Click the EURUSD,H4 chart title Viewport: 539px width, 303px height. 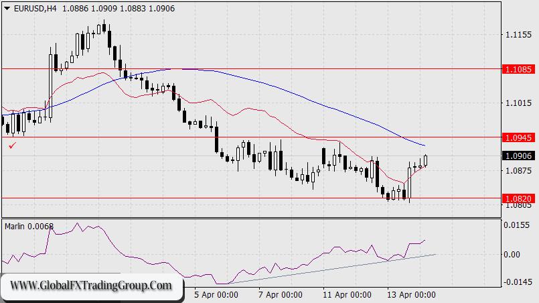tap(35, 9)
